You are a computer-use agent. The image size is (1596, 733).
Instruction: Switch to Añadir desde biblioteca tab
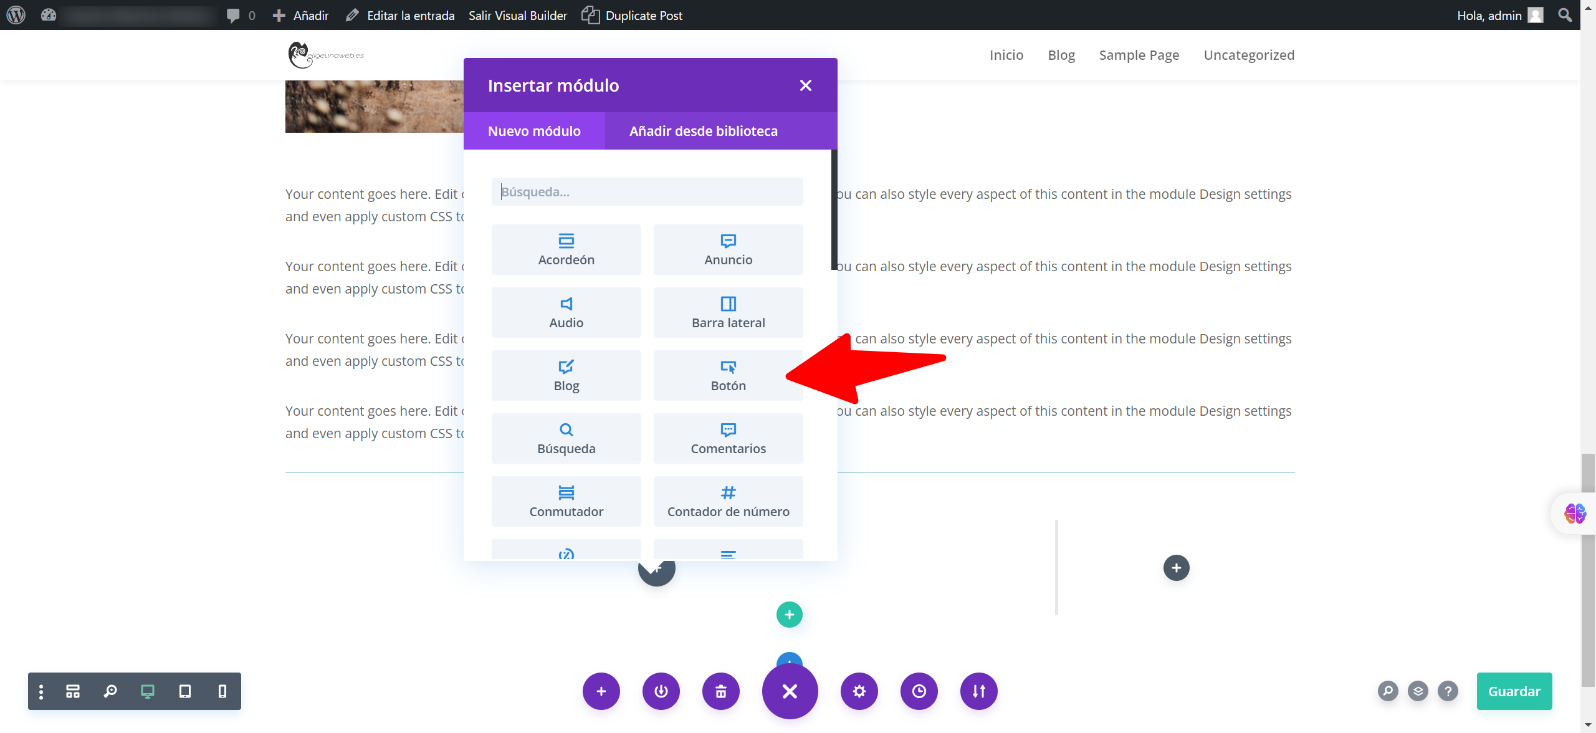point(703,131)
